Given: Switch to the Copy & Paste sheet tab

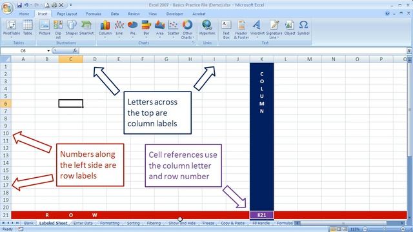Looking at the screenshot, I should pos(232,223).
